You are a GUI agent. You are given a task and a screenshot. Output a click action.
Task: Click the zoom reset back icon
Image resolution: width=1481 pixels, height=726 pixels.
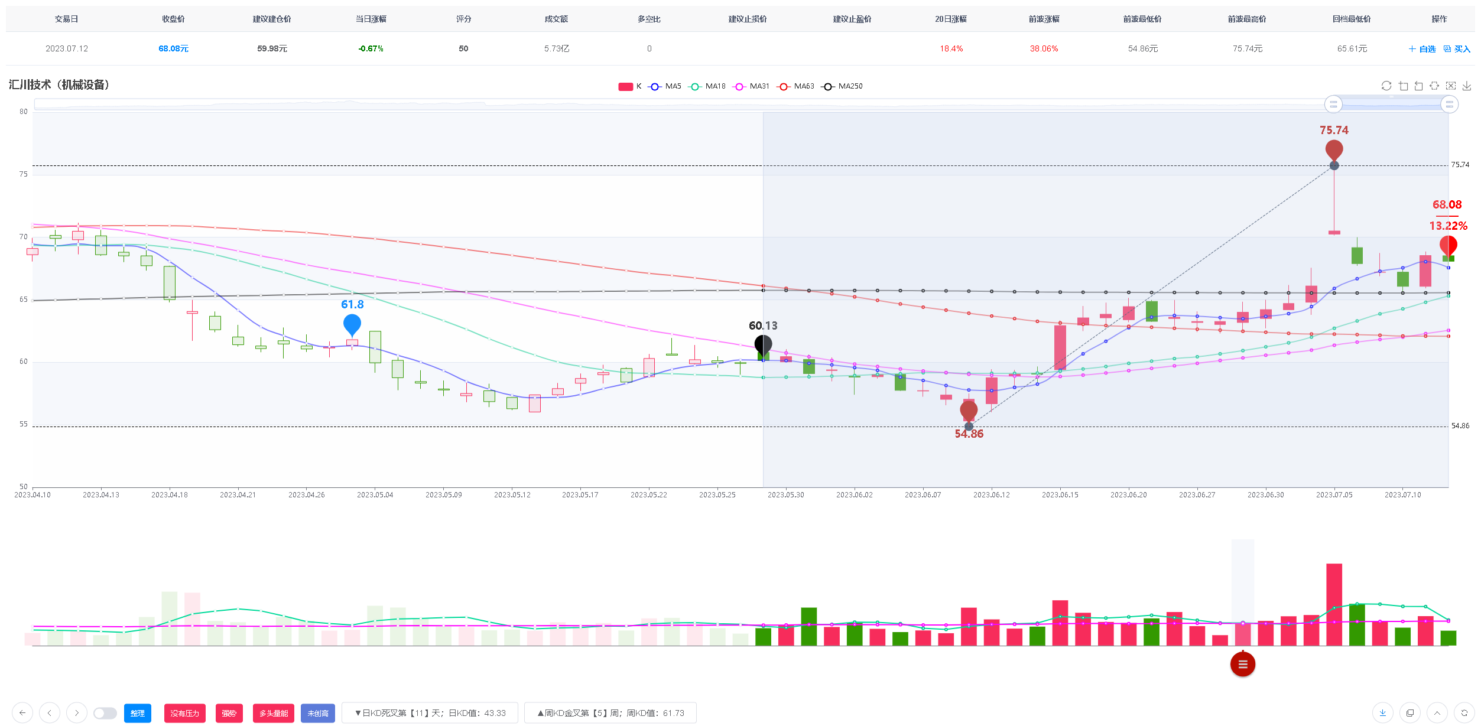(1418, 86)
